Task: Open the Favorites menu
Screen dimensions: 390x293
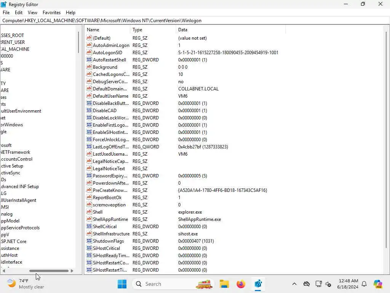Action: coord(51,13)
